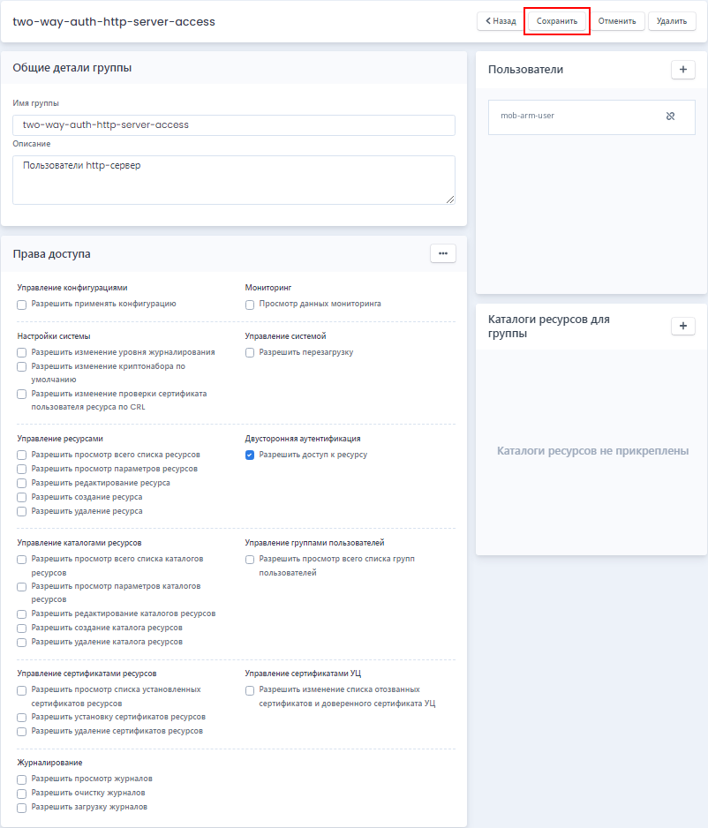Click the Имя группы input field
Image resolution: width=708 pixels, height=828 pixels.
tap(234, 125)
